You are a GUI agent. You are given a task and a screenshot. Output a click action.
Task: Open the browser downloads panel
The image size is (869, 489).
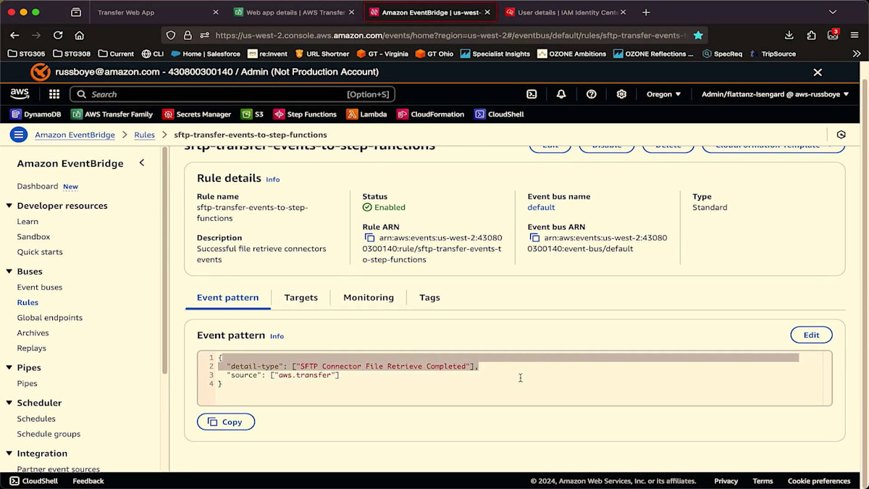click(789, 35)
